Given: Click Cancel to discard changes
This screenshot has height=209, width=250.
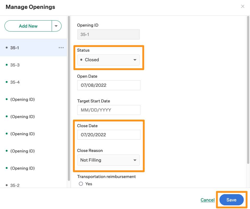Looking at the screenshot, I should pos(207,200).
